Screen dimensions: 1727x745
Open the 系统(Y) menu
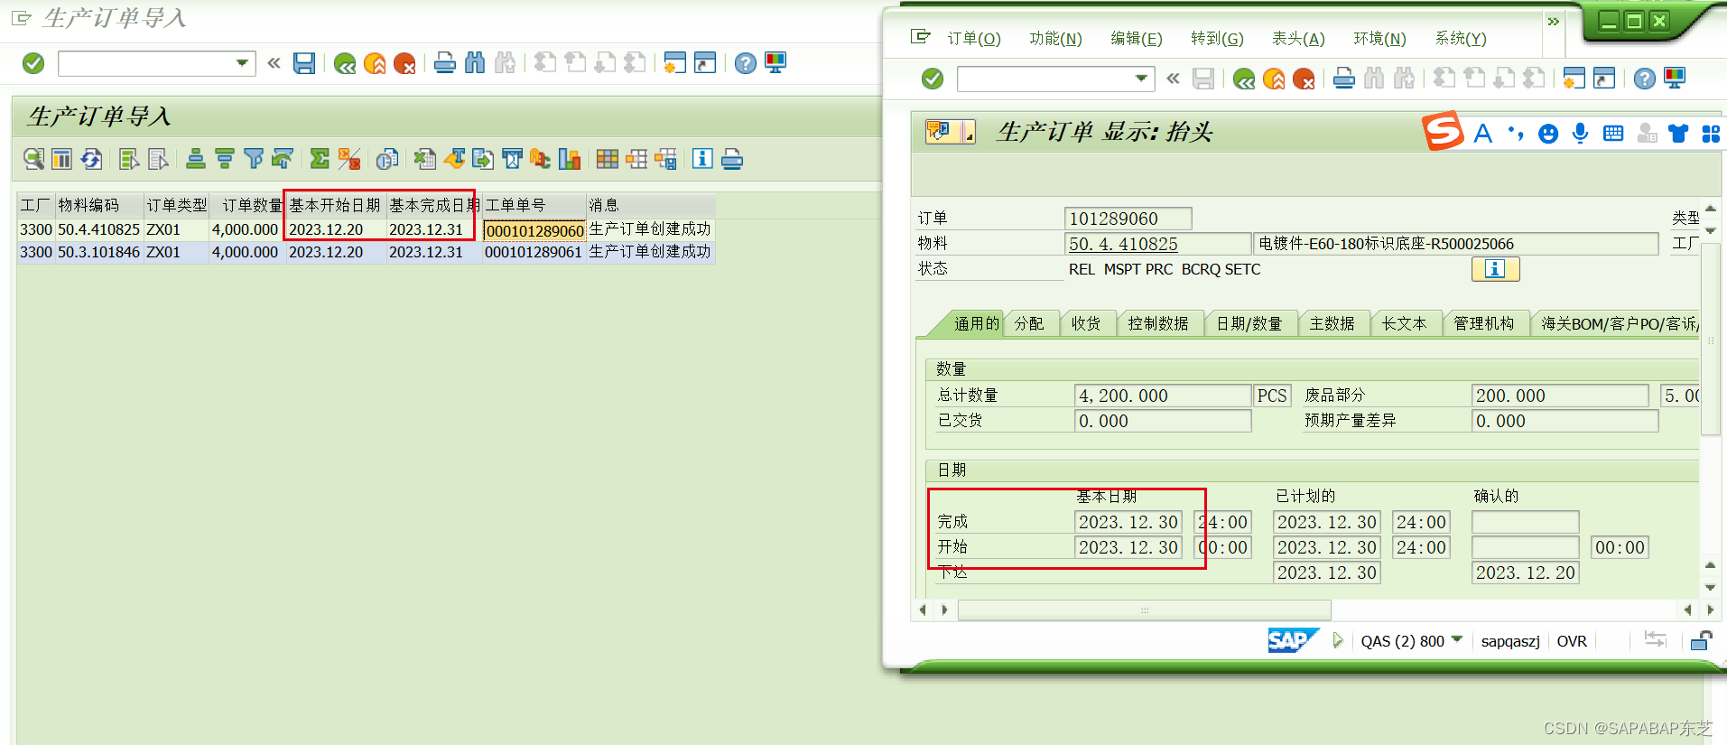(x=1461, y=39)
